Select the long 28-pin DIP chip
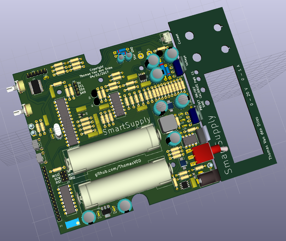Screen dimensions: 286x241 [x=67, y=122]
